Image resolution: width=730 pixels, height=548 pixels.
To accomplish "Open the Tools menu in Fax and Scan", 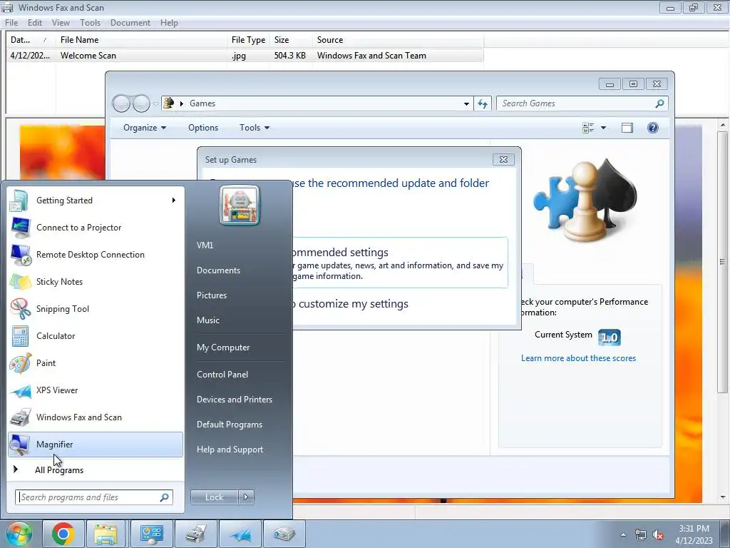I will click(90, 22).
